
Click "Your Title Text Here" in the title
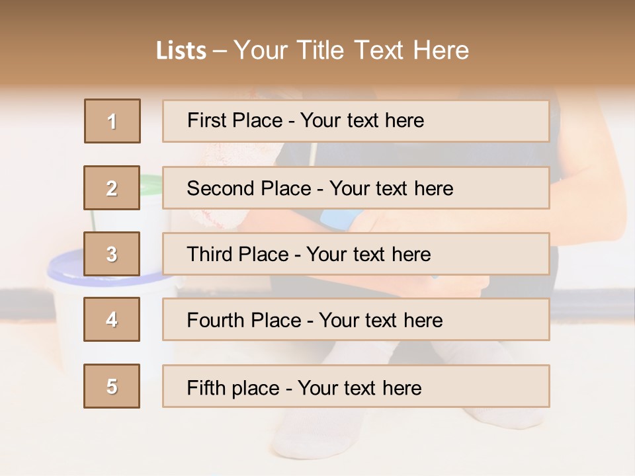point(351,51)
